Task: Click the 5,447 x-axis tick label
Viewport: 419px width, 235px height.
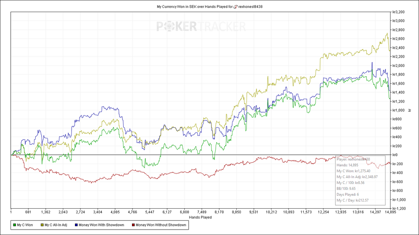Action: tap(150, 212)
